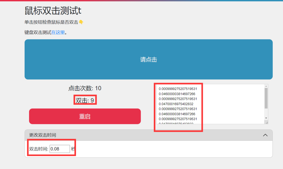Click the pointing hand emoji icon
This screenshot has width=283, height=169.
(x=81, y=22)
